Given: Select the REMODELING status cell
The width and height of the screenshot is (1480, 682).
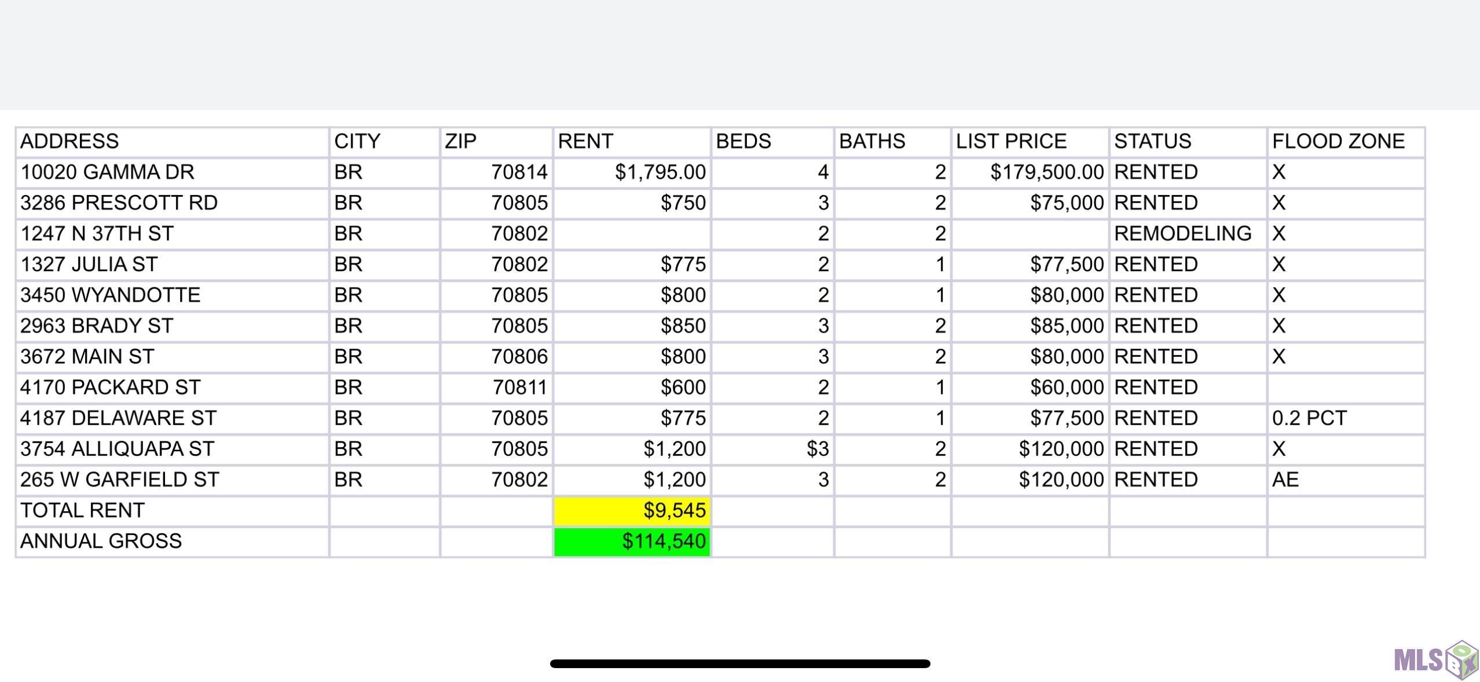Looking at the screenshot, I should pyautogui.click(x=1187, y=234).
